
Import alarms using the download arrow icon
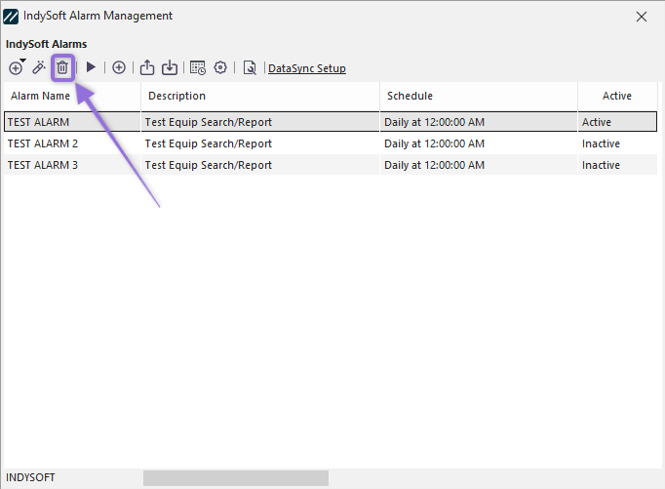170,67
